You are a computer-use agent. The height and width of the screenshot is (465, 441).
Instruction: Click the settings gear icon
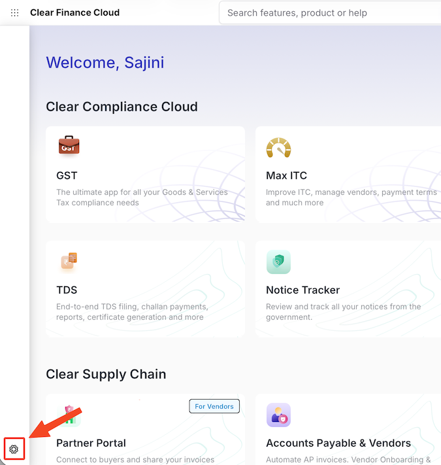pyautogui.click(x=14, y=449)
